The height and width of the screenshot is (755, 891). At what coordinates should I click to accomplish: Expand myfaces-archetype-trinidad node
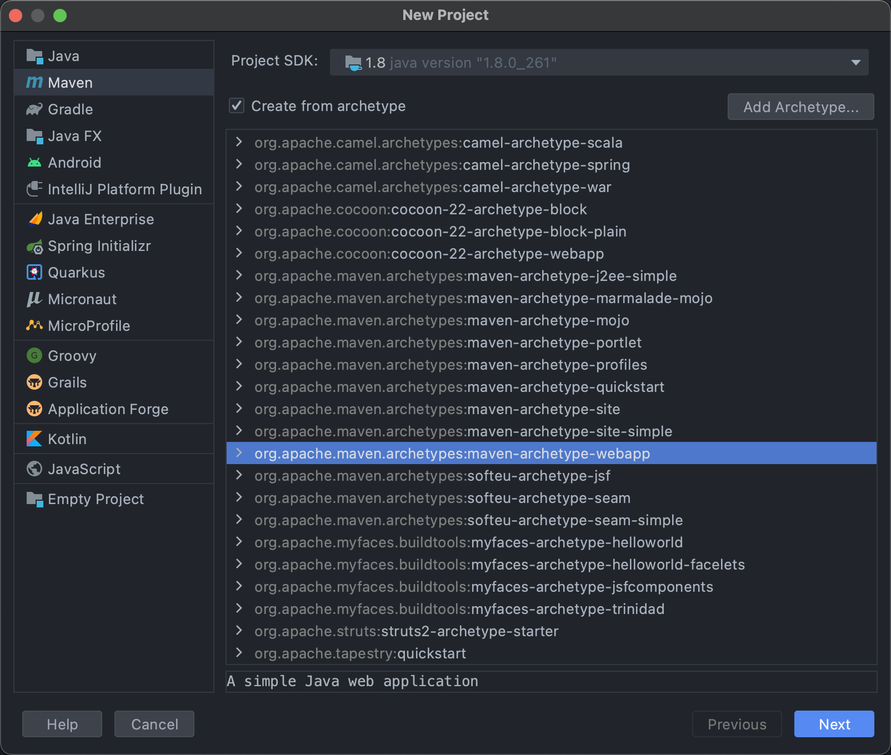pos(239,608)
